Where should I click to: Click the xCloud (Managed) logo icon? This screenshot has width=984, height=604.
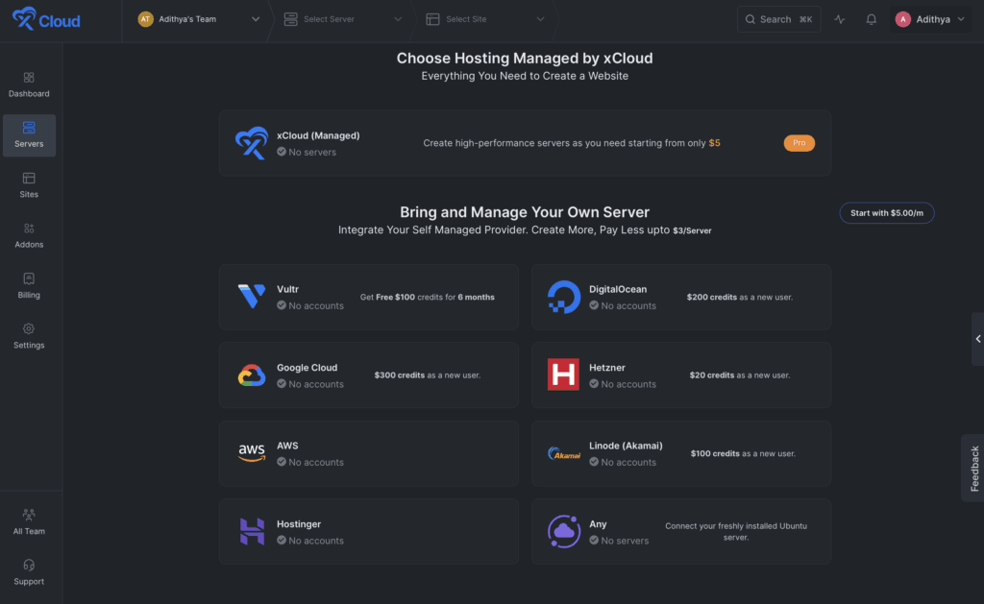(252, 143)
